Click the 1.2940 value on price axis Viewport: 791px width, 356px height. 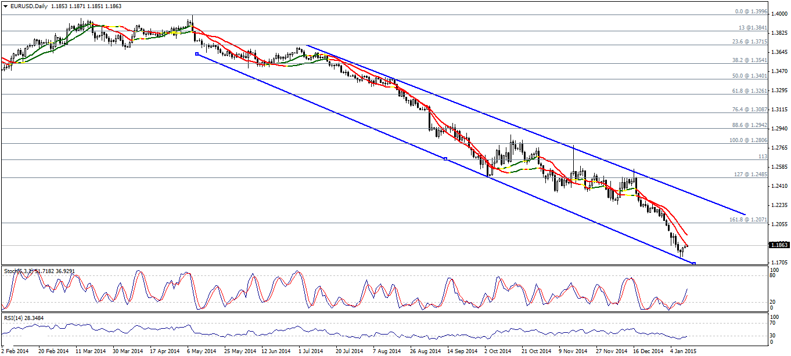pos(778,129)
